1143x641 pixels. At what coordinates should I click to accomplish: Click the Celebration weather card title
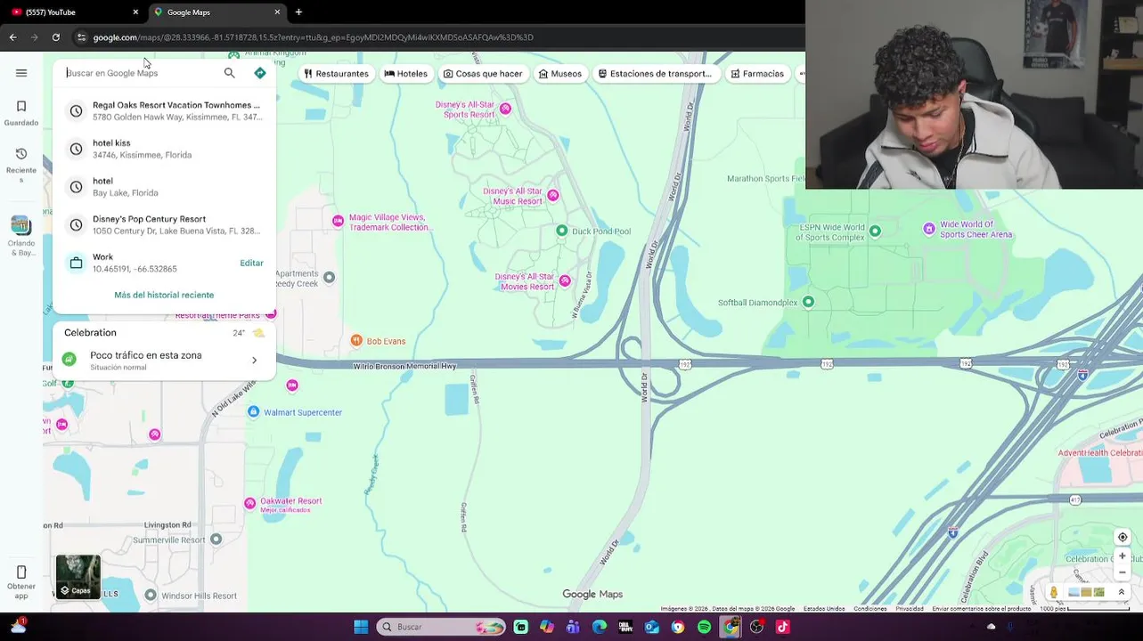click(90, 333)
